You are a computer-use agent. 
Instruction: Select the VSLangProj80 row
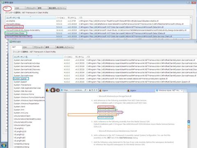coord(29,138)
